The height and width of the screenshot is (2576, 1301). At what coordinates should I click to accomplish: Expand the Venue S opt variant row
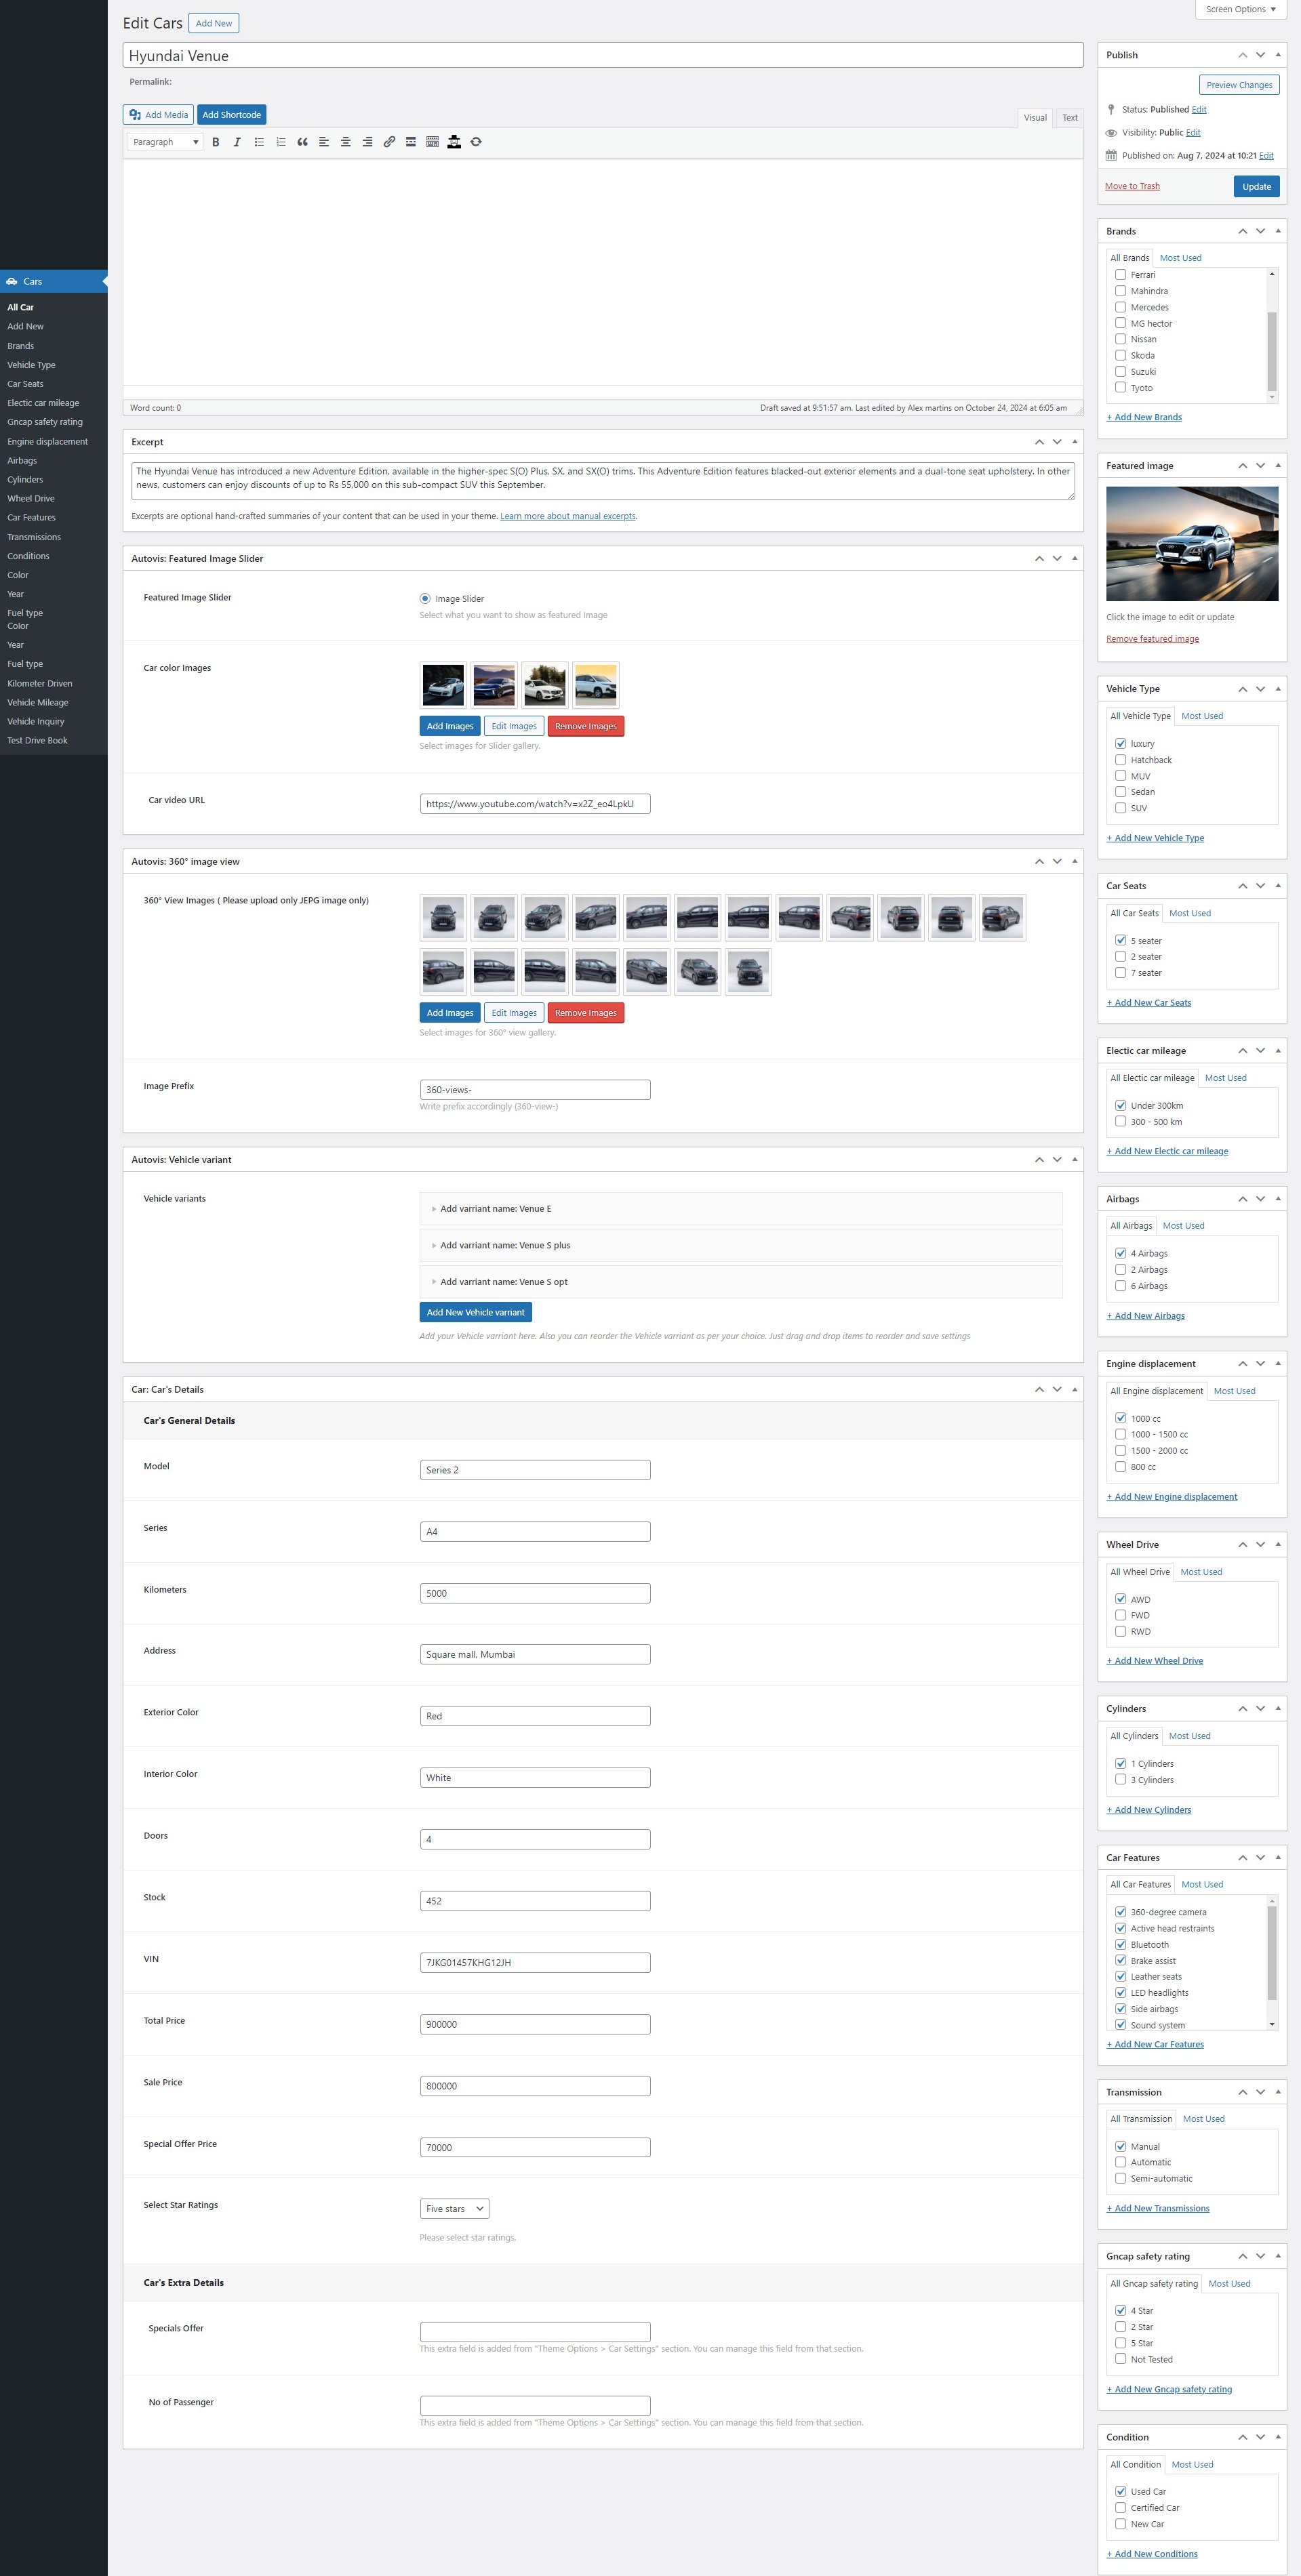coord(741,1282)
